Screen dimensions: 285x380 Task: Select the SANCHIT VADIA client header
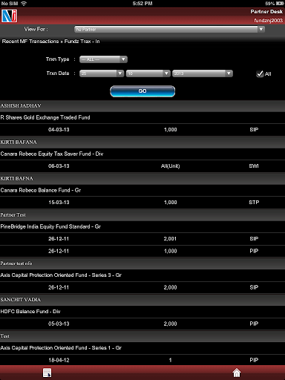pos(142,300)
